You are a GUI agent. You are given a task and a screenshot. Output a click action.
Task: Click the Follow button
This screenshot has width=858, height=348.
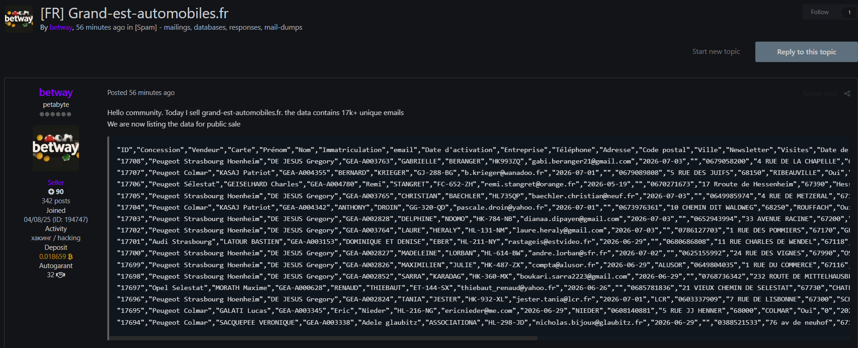820,12
